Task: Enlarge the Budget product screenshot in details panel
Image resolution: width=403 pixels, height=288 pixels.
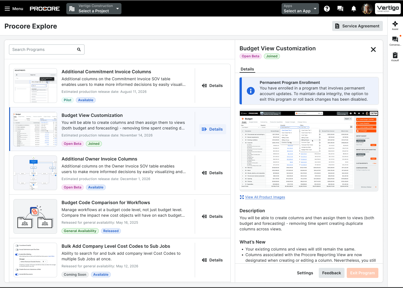Action: [309, 150]
